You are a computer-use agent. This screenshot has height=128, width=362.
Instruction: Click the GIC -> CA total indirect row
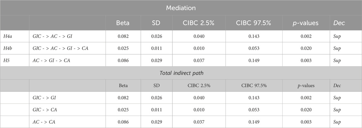click(x=181, y=110)
